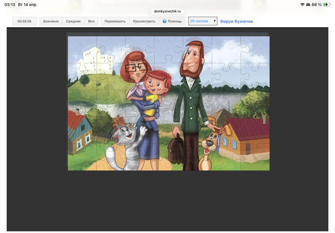
Task: Click the blue question mark help icon
Action: click(164, 21)
